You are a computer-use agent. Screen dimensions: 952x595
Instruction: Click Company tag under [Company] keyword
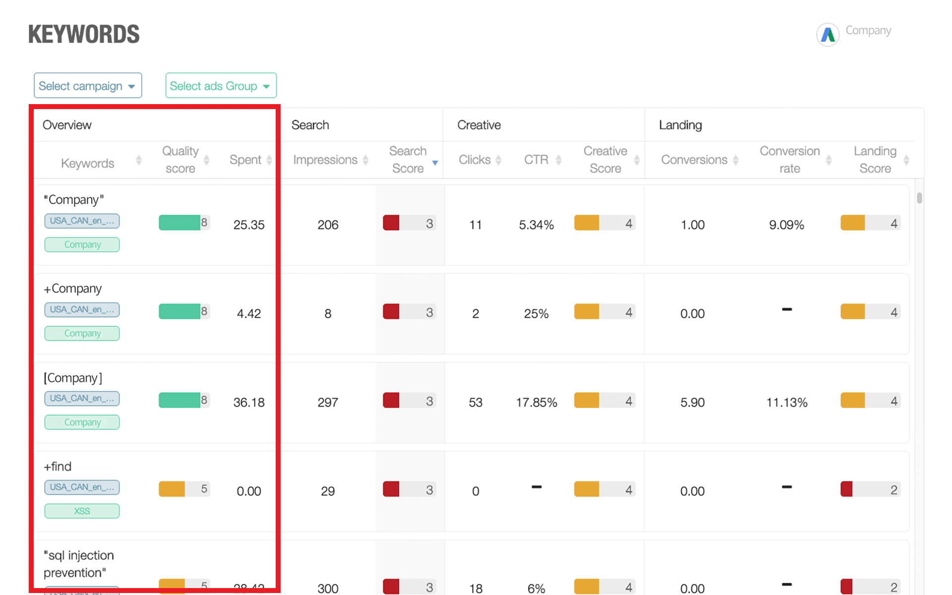tap(82, 422)
